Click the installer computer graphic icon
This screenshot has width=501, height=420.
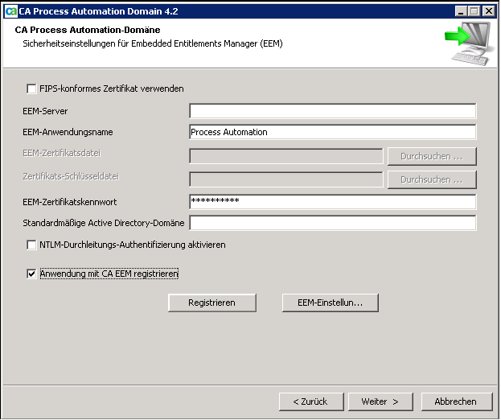pos(468,43)
